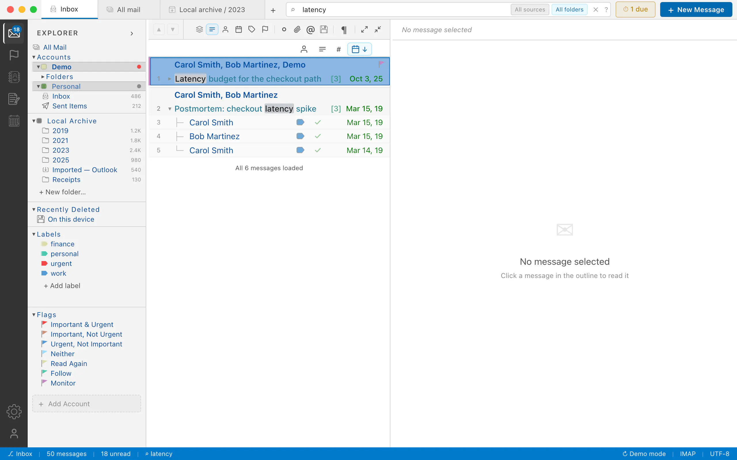Switch to the All mail tab
737x460 pixels.
pyautogui.click(x=129, y=9)
